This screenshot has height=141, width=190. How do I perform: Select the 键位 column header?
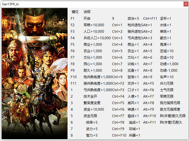click(75, 12)
